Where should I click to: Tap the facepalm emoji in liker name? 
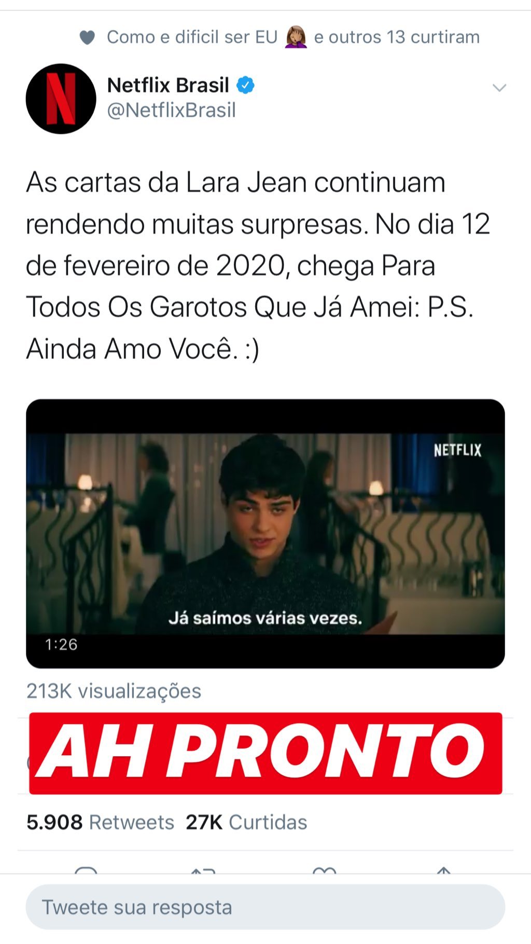pos(296,37)
